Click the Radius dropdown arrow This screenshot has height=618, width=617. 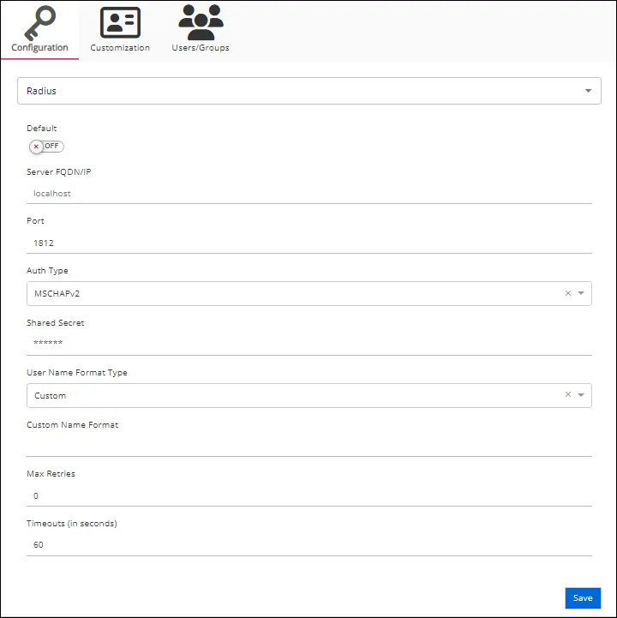[588, 91]
